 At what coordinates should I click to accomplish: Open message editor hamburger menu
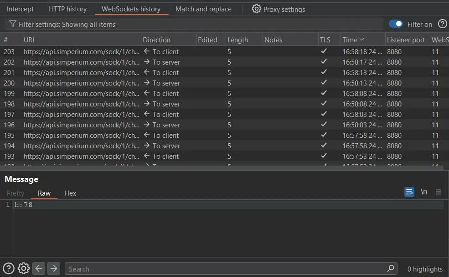(x=439, y=192)
